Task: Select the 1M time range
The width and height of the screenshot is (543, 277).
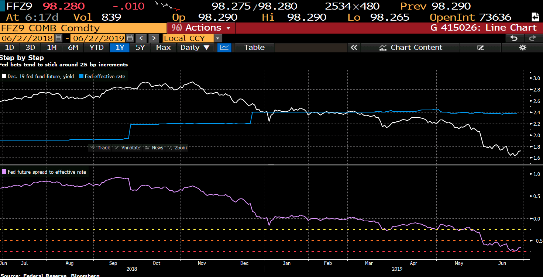Action: click(52, 48)
